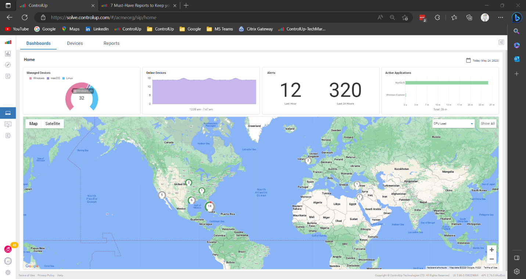This screenshot has height=279, width=526.
Task: Open the Collections icon in the browser toolbar
Action: tap(469, 17)
